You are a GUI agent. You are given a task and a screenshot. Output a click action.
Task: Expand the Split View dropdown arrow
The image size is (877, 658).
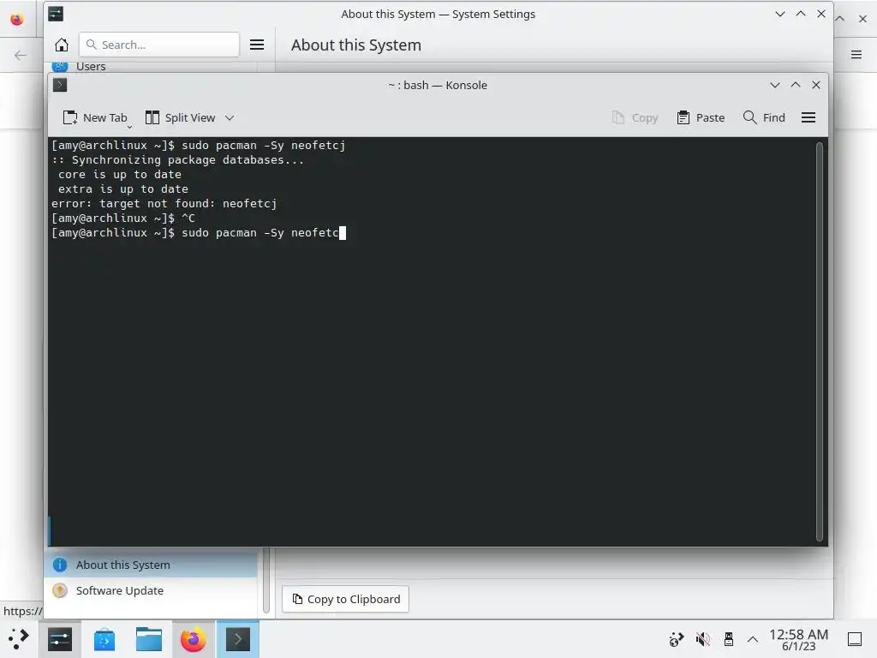coord(230,117)
